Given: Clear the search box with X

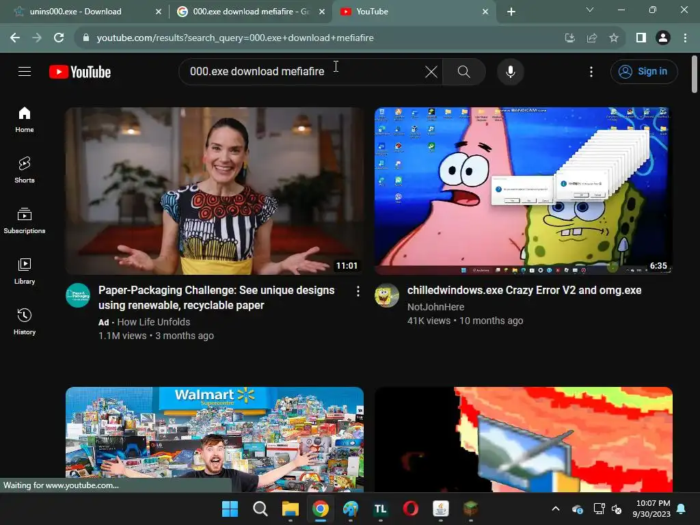Looking at the screenshot, I should coord(431,71).
